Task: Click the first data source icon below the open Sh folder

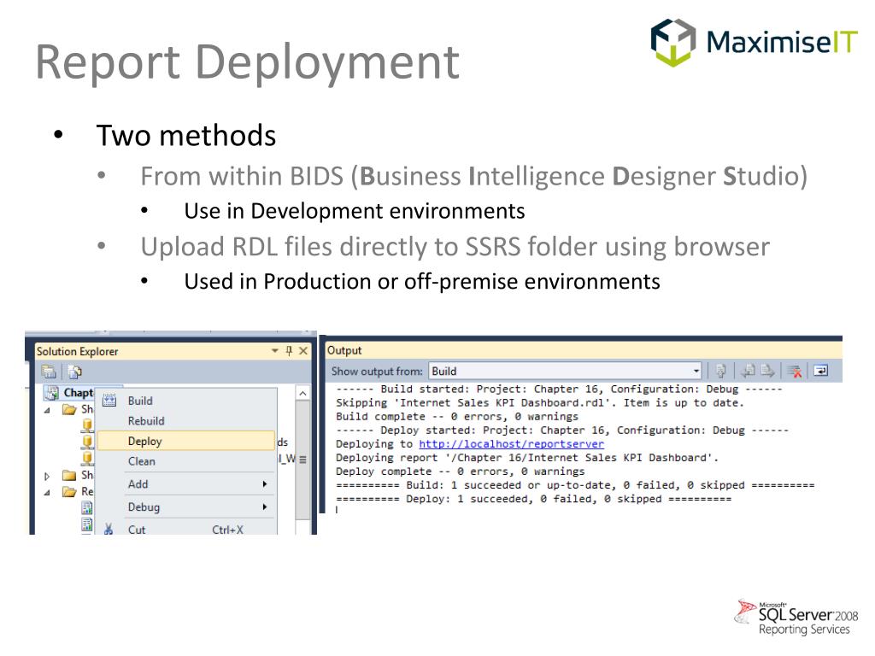Action: [87, 425]
